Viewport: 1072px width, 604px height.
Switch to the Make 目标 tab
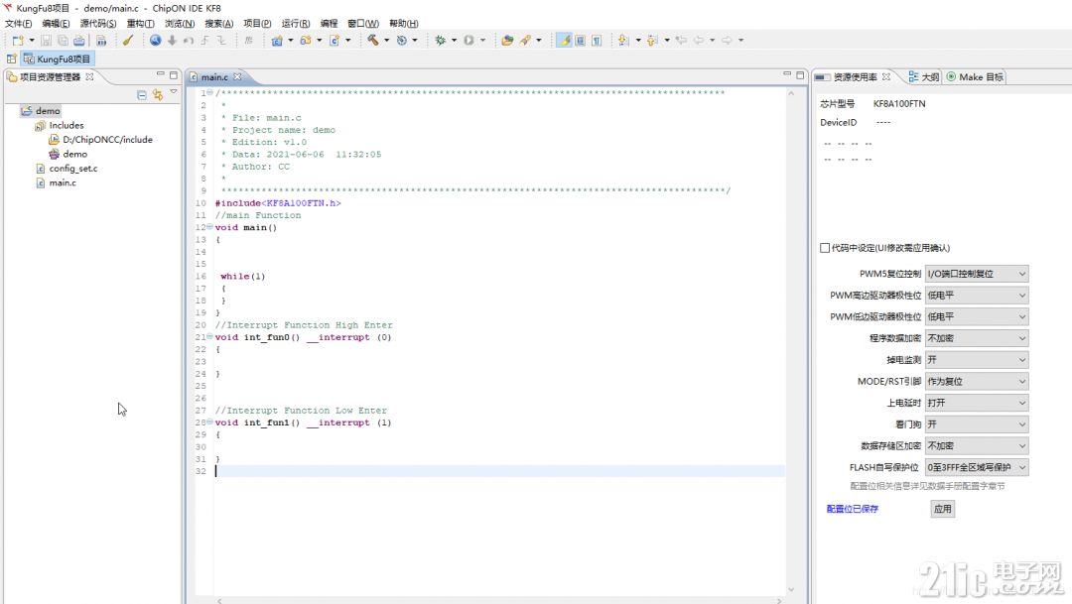(x=975, y=77)
